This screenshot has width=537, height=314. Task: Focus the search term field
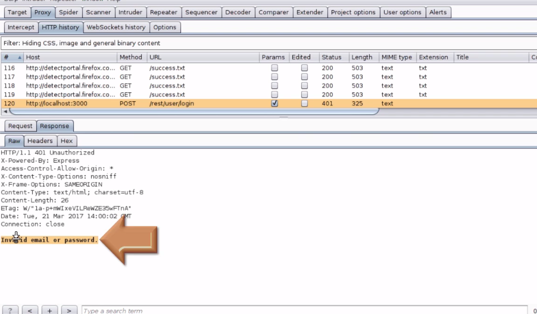pyautogui.click(x=304, y=310)
